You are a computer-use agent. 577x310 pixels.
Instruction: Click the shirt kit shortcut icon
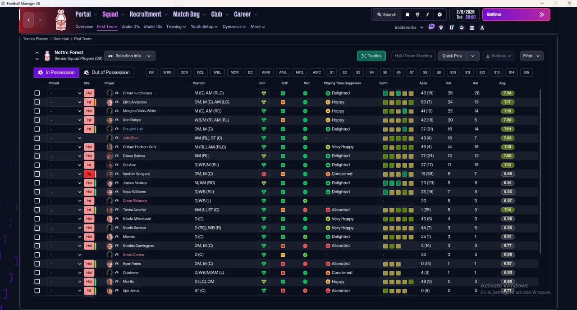(x=441, y=27)
